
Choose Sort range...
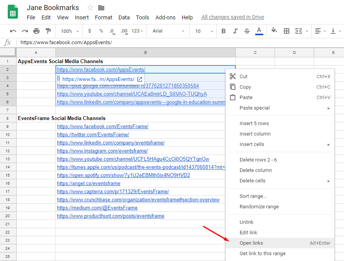tap(280, 196)
